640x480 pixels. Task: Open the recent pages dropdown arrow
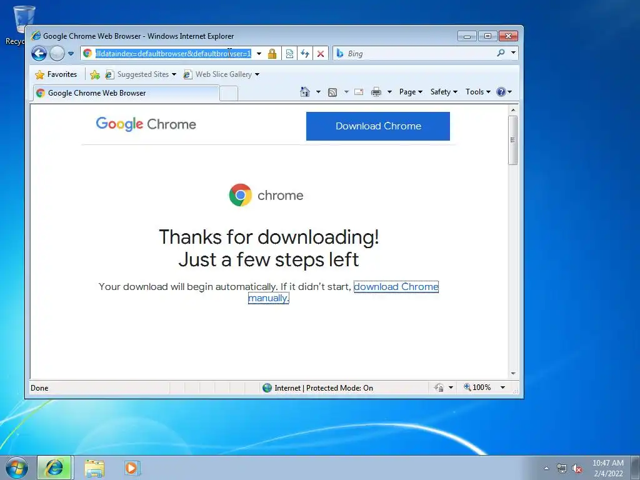click(71, 54)
